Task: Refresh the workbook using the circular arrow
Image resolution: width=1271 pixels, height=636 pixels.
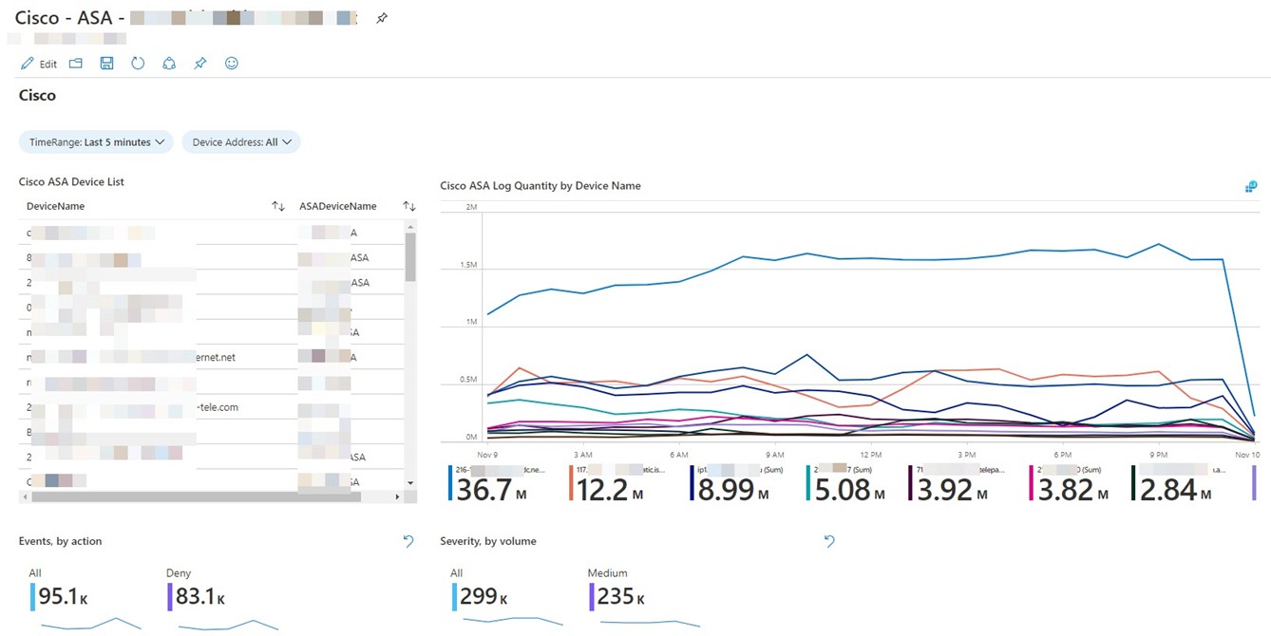Action: 138,64
